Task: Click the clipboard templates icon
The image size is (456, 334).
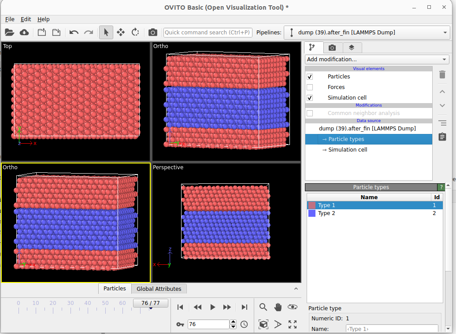Action: [x=442, y=137]
